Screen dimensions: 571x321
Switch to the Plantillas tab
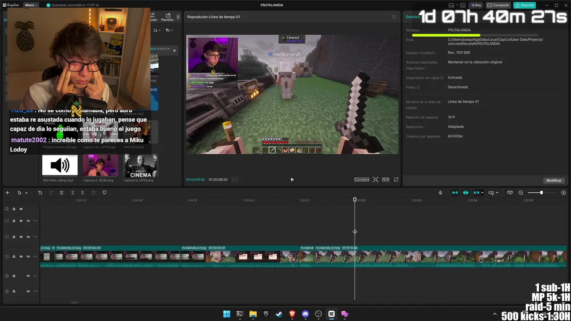168,17
